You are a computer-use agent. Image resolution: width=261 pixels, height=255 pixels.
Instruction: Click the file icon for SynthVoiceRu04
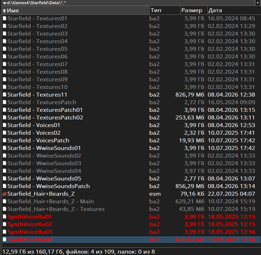pyautogui.click(x=5, y=240)
